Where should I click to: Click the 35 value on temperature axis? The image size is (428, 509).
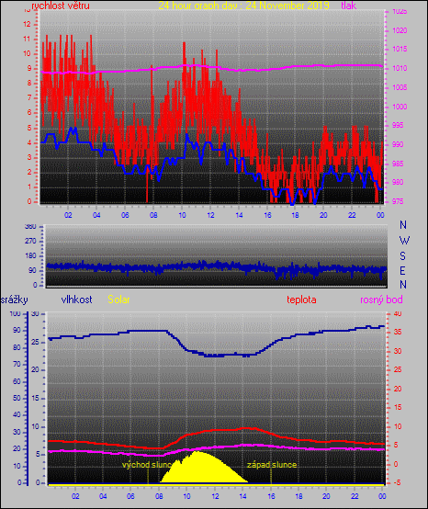[398, 332]
